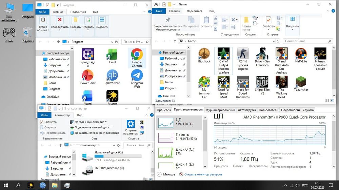Image resolution: width=339 pixels, height=190 pixels.
Task: Click Добавить сетевое расположение
Action: 95,133
